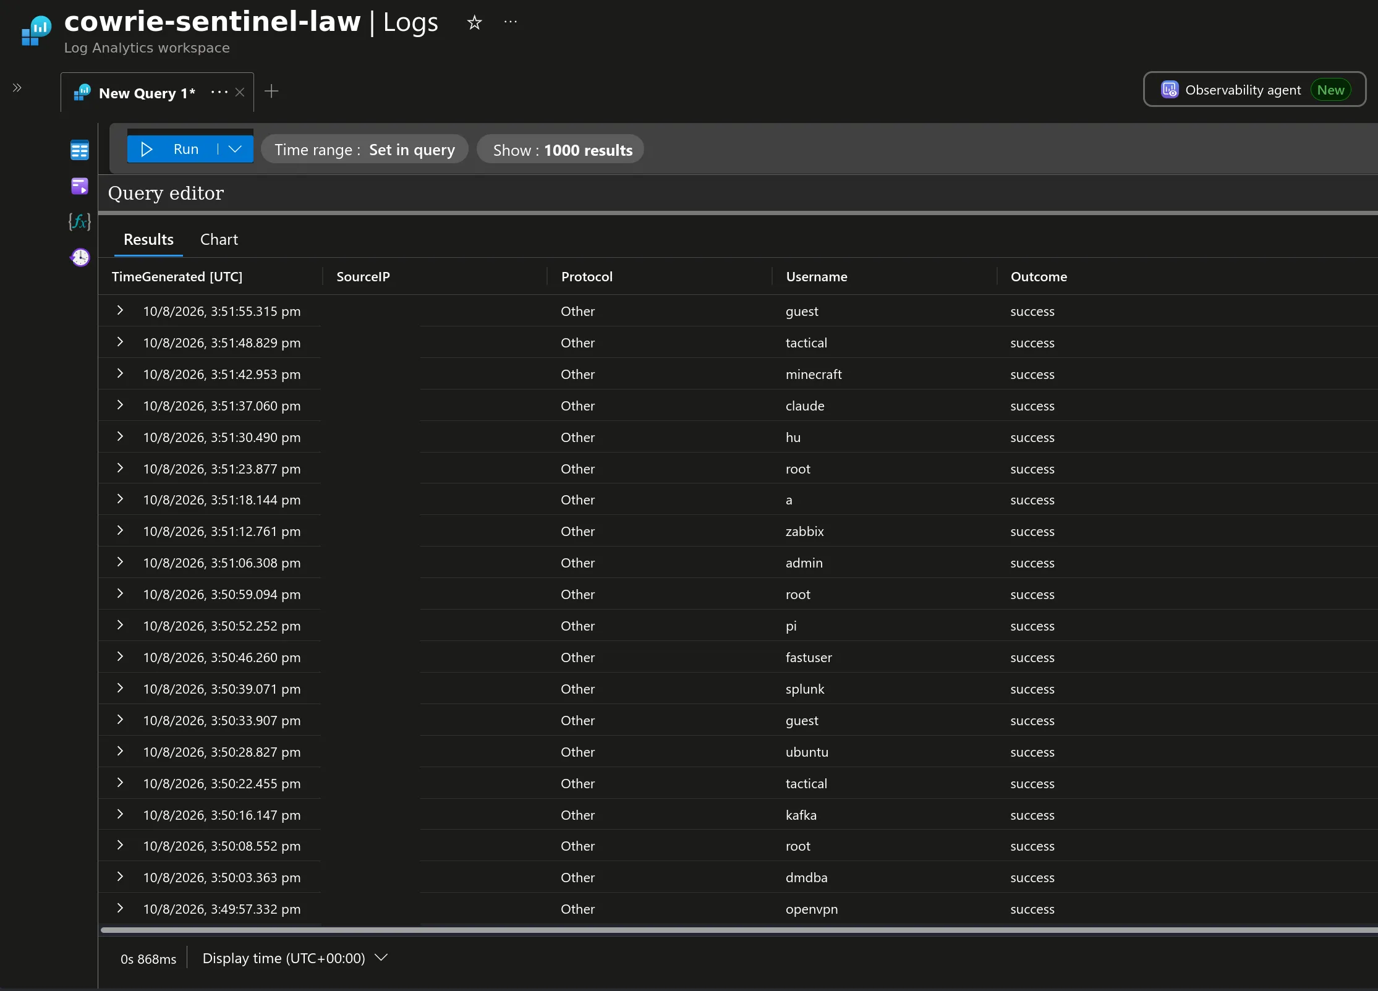Expand the 3:51:06.308 pm row

pyautogui.click(x=120, y=562)
